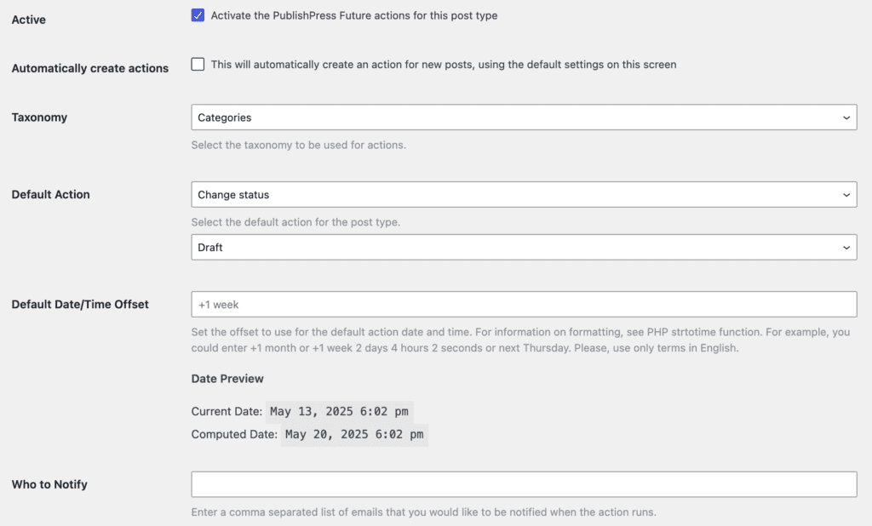Image resolution: width=872 pixels, height=526 pixels.
Task: Click the Default Action label
Action: [50, 194]
